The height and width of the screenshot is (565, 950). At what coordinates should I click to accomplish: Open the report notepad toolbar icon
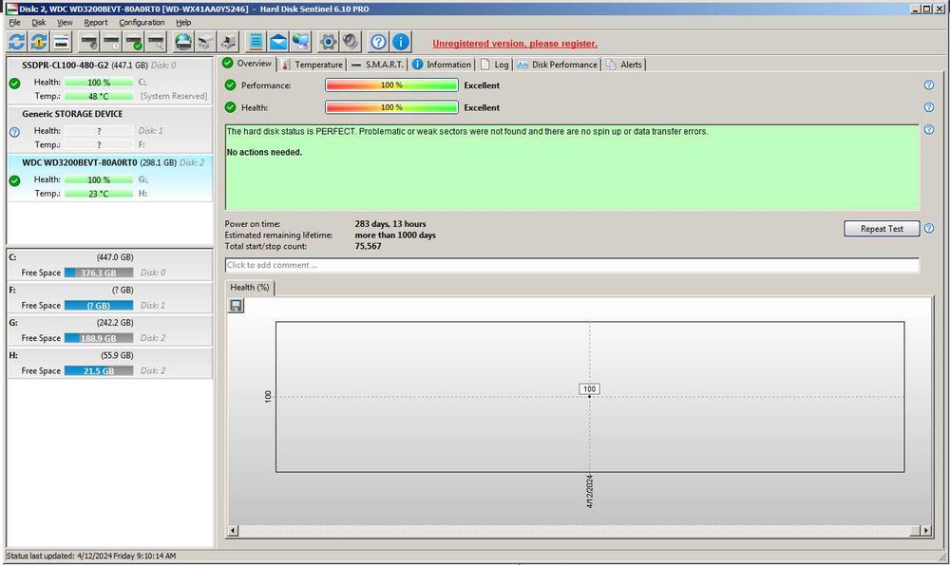point(256,42)
